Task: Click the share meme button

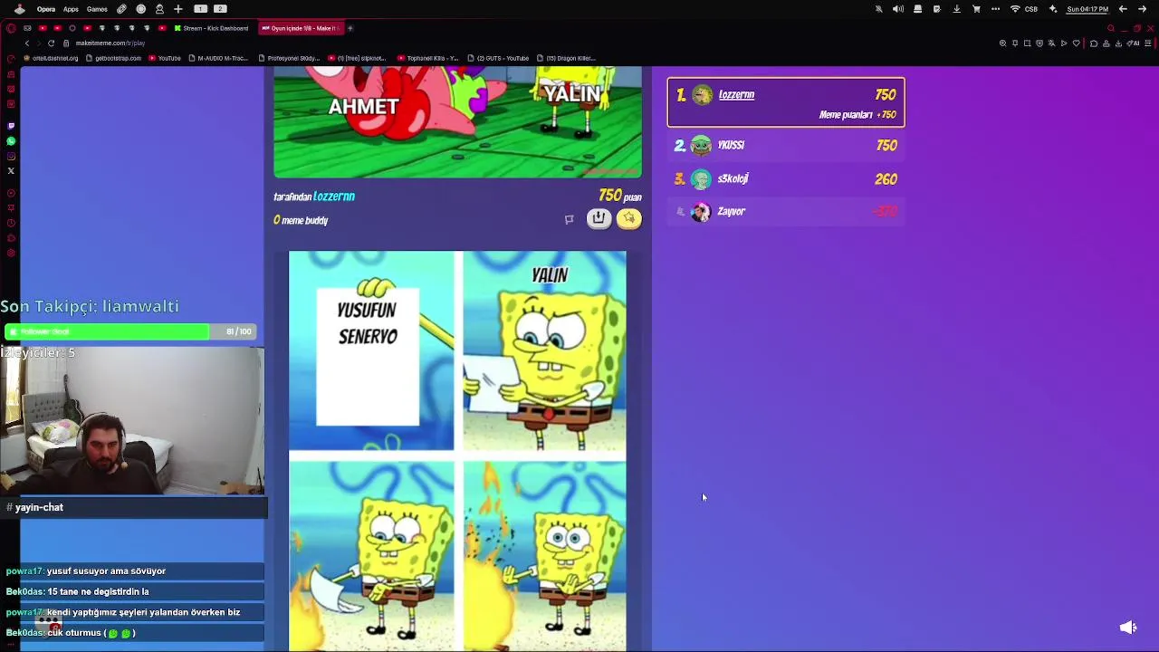Action: [599, 218]
